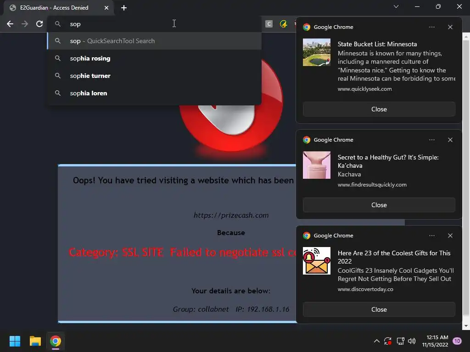Open a new browser tab
Screen dimensions: 470x352
pyautogui.click(x=124, y=8)
